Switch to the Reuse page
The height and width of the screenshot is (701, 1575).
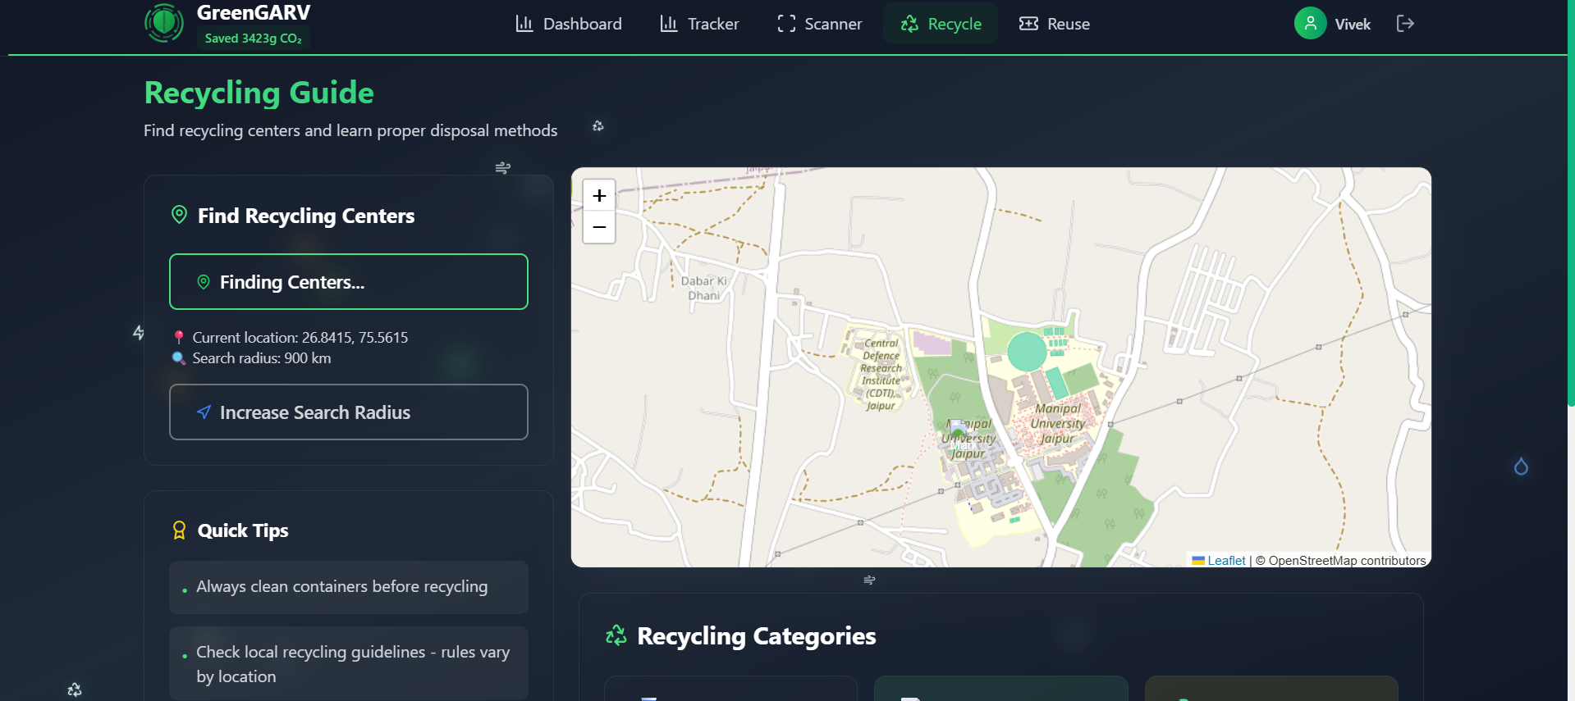pyautogui.click(x=1055, y=24)
